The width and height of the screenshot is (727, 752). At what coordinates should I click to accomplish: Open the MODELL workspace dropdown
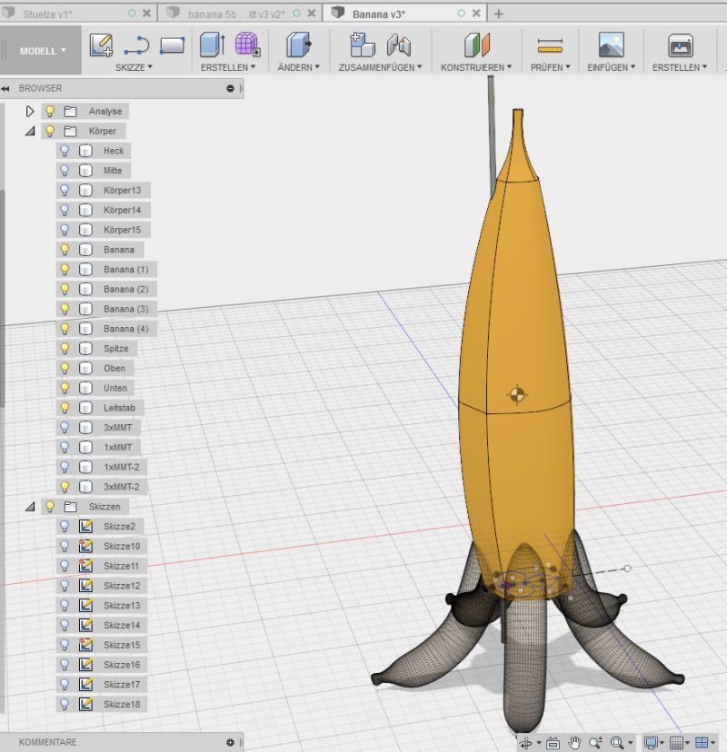[x=42, y=50]
